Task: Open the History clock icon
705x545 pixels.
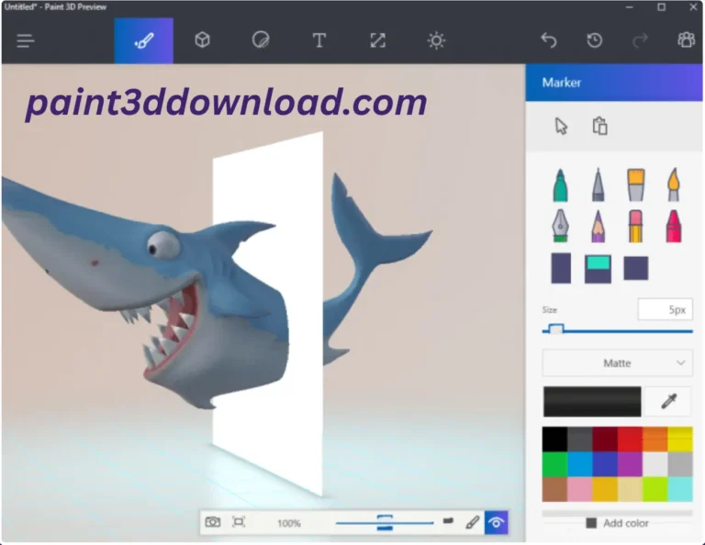Action: (595, 40)
